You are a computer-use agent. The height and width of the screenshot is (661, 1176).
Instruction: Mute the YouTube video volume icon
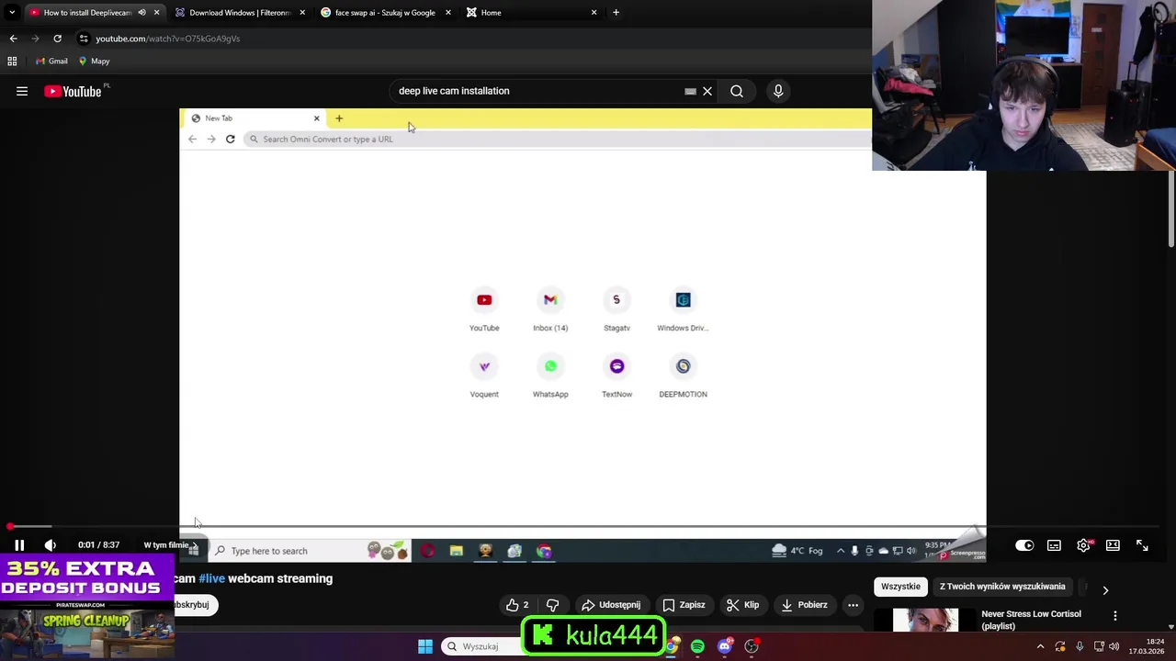(x=51, y=545)
